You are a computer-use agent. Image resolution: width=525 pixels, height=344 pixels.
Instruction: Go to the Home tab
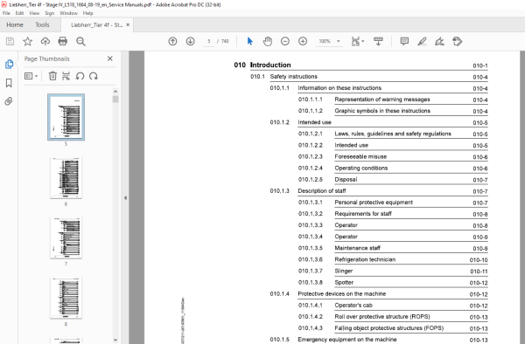point(15,24)
